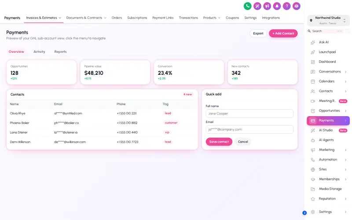The width and height of the screenshot is (352, 220).
Task: Click the Dashboard grid icon
Action: coord(313,62)
